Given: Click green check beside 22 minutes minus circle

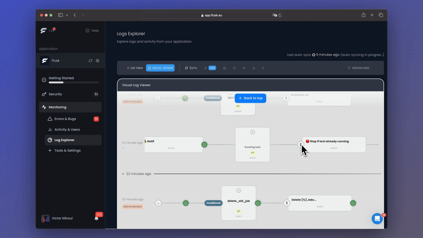Looking at the screenshot, I should (186, 203).
